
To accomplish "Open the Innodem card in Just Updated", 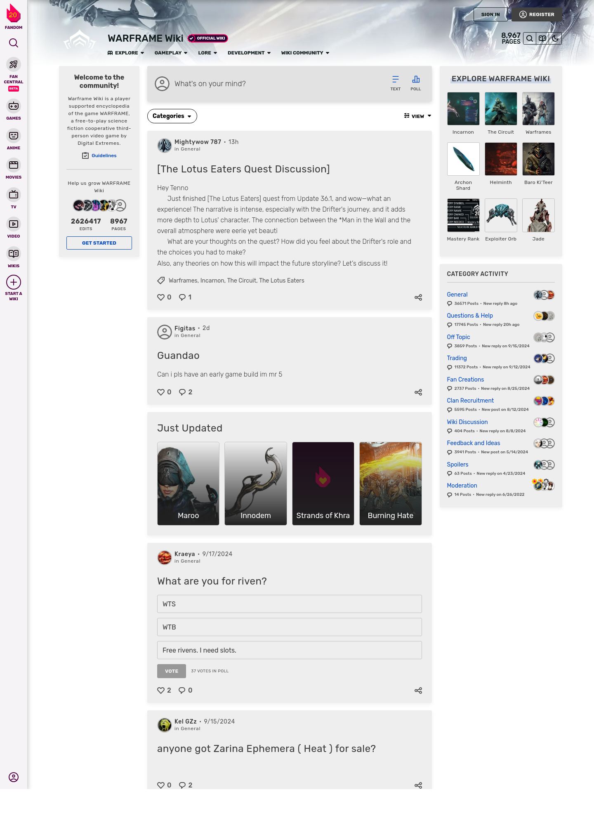I will pyautogui.click(x=256, y=483).
